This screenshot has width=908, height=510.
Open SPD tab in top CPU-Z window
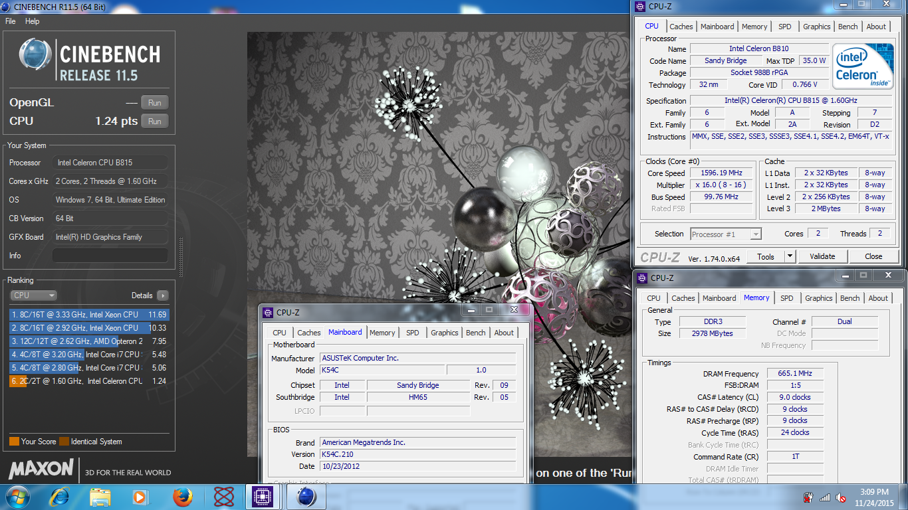click(785, 27)
